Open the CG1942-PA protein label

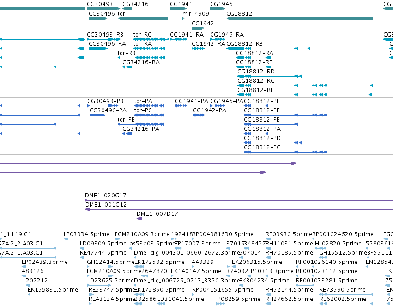(210, 110)
